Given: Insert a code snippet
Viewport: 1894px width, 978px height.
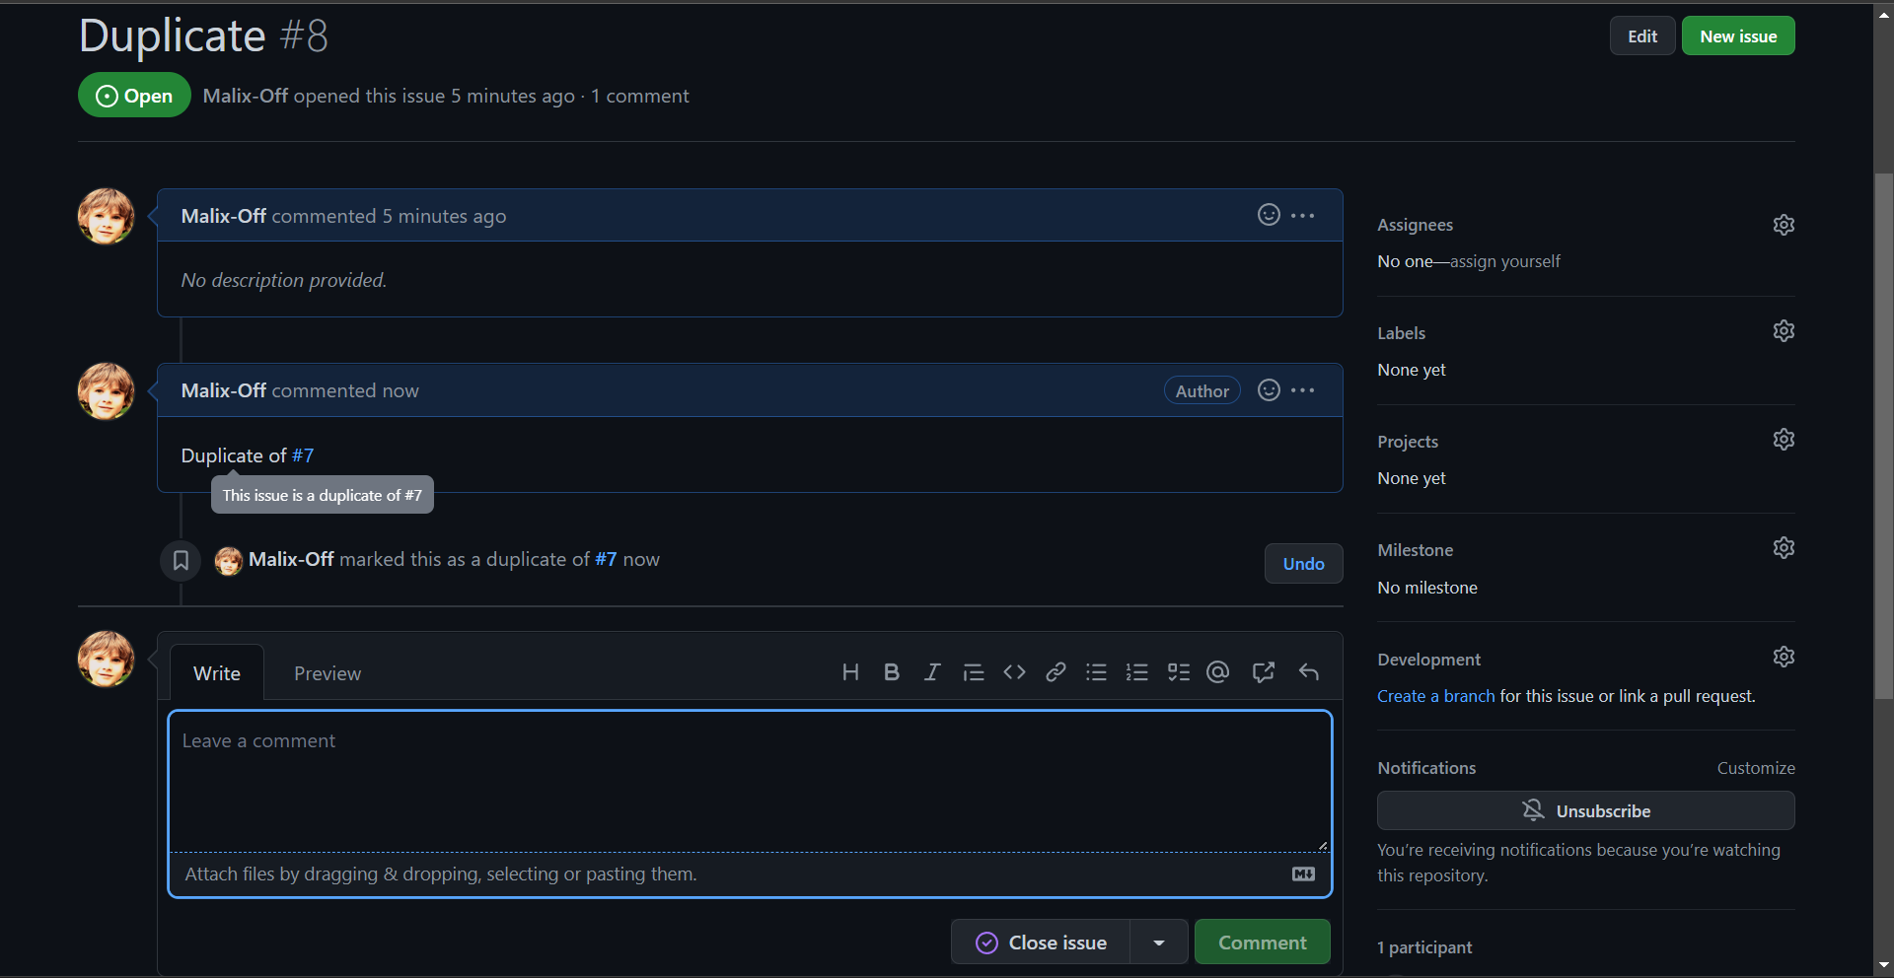Looking at the screenshot, I should [1014, 671].
